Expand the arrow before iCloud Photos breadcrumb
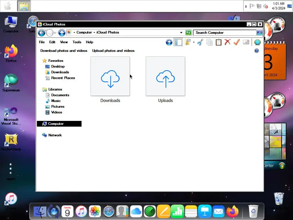This screenshot has height=220, width=293. coord(94,33)
